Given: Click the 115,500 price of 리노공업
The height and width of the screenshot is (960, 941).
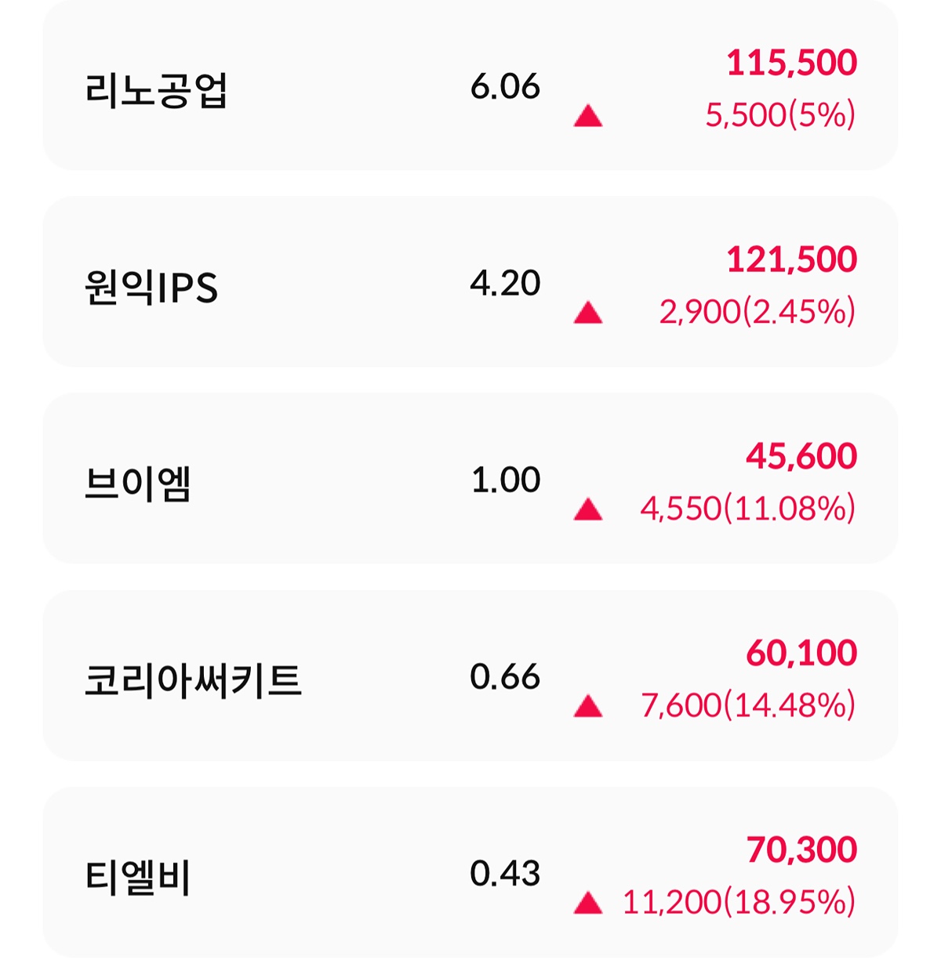Looking at the screenshot, I should coord(791,63).
